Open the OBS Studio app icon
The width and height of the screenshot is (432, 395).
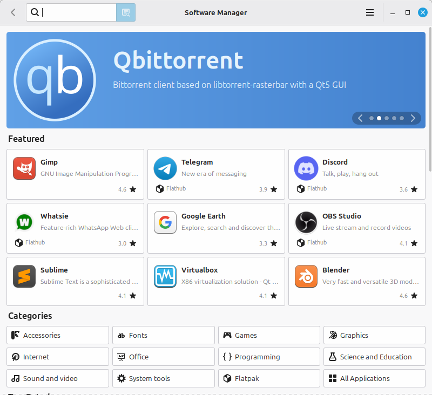pos(306,222)
